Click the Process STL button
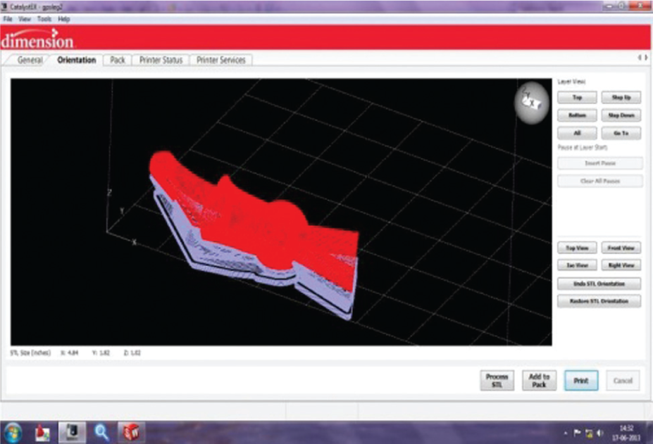Screen dimensions: 653x444 point(497,381)
